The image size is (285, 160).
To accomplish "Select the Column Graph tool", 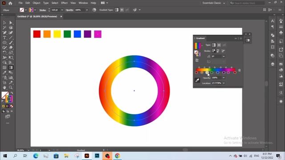I will pos(11,78).
